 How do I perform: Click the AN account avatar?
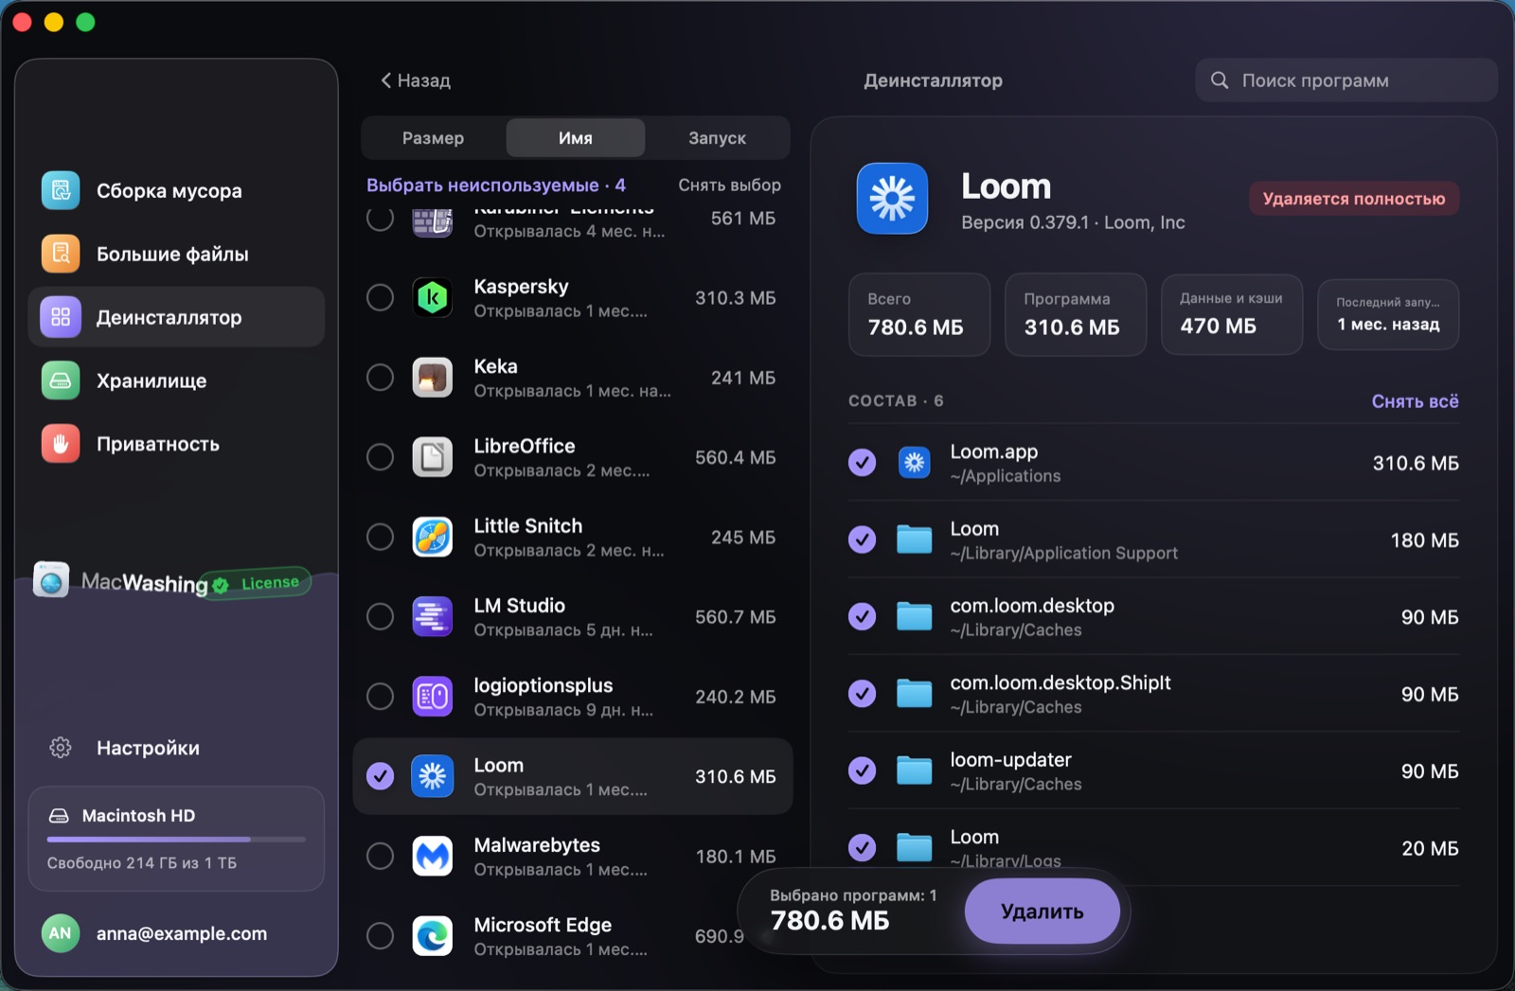tap(60, 933)
